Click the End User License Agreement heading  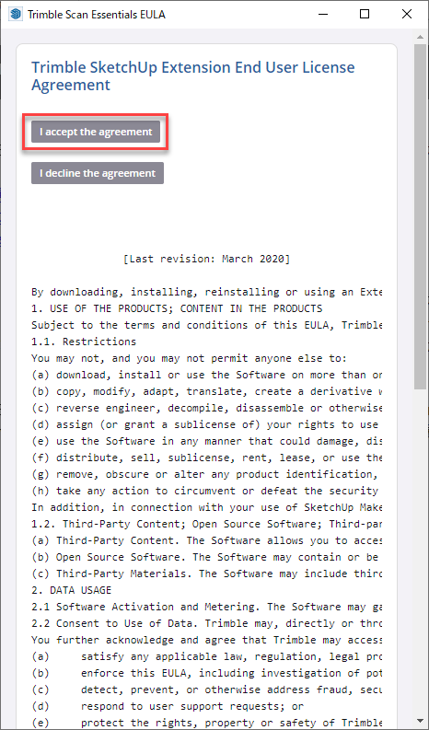pyautogui.click(x=192, y=75)
